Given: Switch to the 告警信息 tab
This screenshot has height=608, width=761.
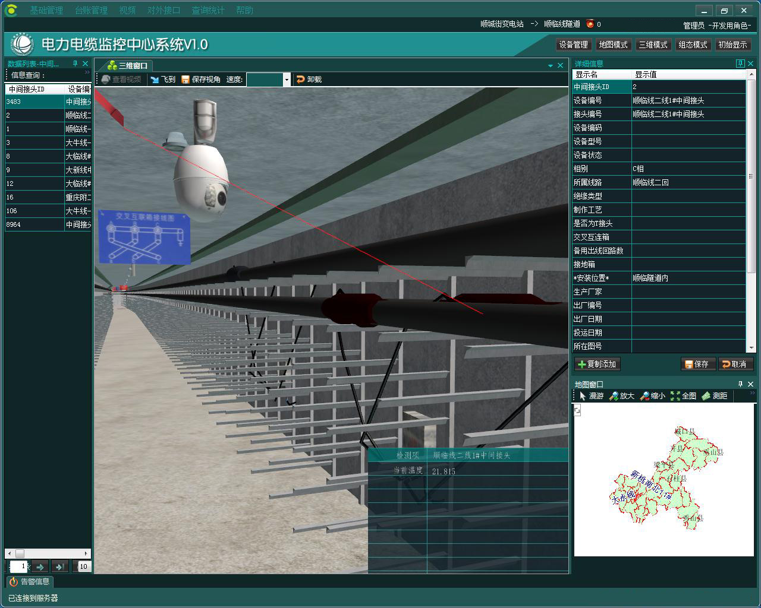Looking at the screenshot, I should [x=30, y=582].
